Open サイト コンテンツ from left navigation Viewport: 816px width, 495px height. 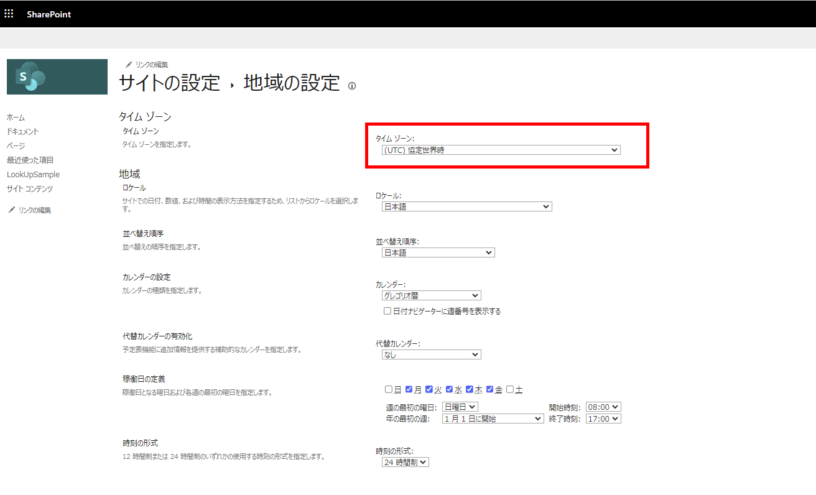click(29, 189)
